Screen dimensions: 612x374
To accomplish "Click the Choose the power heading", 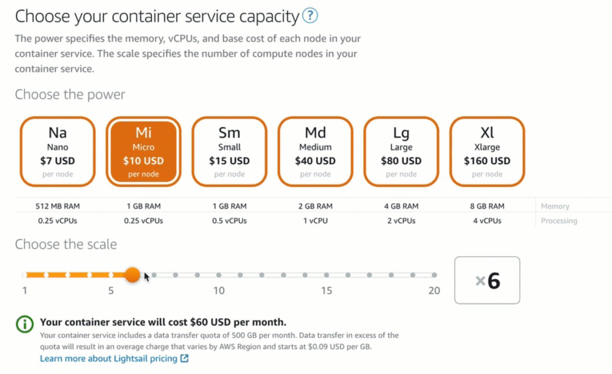I will pos(70,95).
